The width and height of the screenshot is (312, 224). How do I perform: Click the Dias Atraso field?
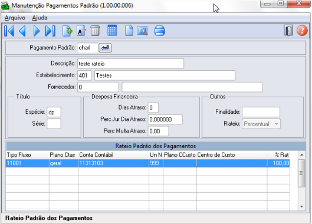click(x=153, y=108)
